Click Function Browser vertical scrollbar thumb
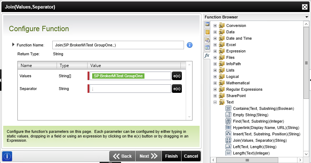This screenshot has width=311, height=163. click(x=306, y=63)
